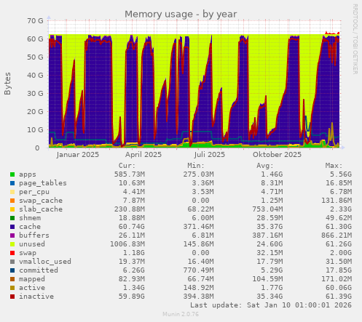Click the slab_cache yellow legend swatch

tap(12, 209)
